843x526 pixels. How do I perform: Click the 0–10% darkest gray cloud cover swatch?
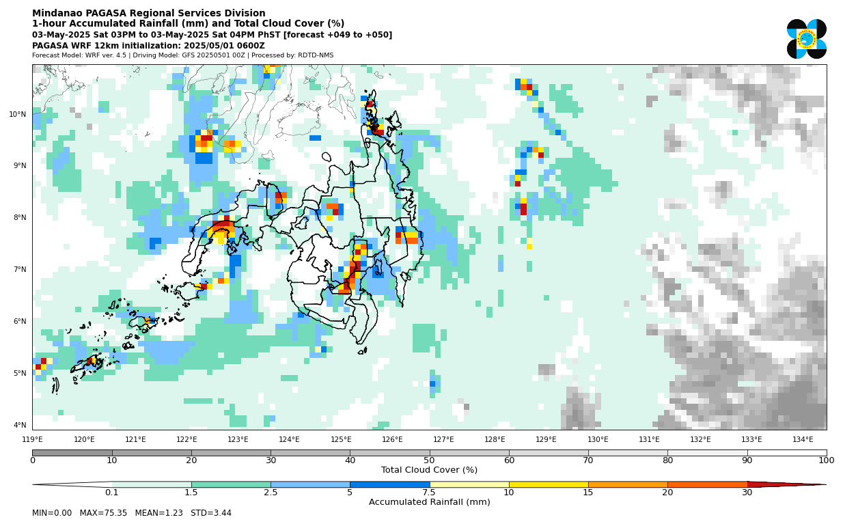[72, 452]
